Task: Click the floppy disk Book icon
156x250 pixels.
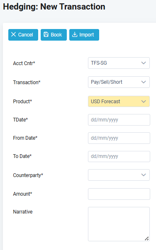Action: point(46,34)
